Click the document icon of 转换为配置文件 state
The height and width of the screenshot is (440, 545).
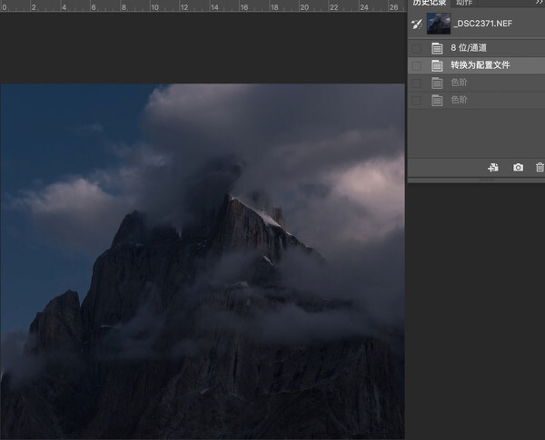tap(437, 65)
